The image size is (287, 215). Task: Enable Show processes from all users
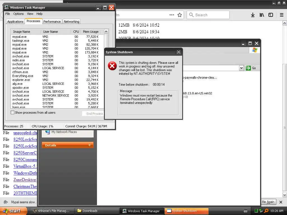(12, 113)
